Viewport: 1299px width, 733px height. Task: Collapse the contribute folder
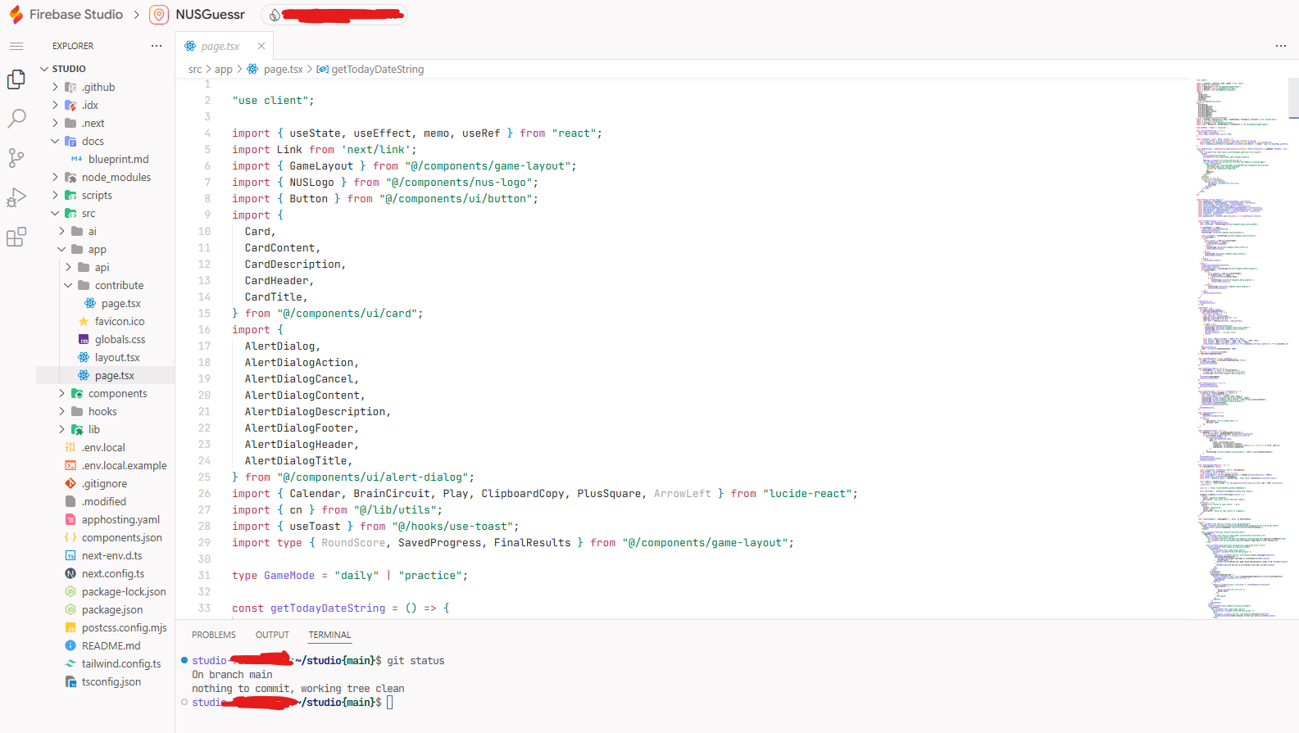pos(69,286)
